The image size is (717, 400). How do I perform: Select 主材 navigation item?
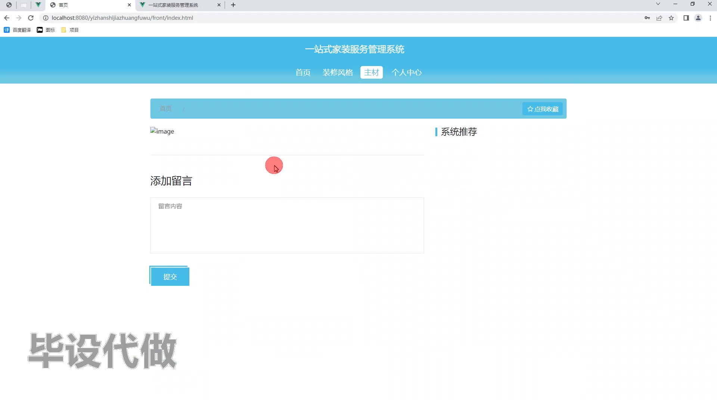(x=372, y=72)
